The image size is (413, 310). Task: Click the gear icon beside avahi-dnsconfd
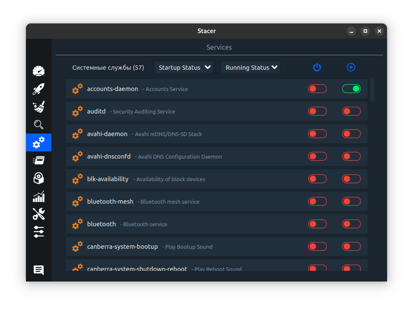77,156
